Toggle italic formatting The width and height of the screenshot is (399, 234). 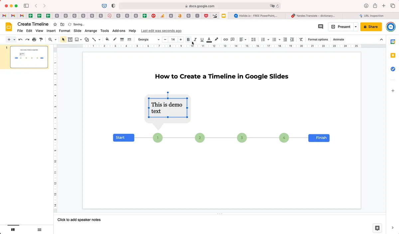(195, 40)
